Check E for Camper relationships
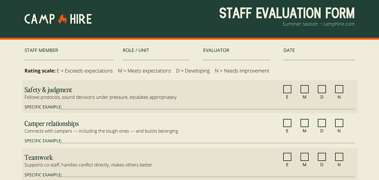This screenshot has width=379, height=180. (287, 123)
